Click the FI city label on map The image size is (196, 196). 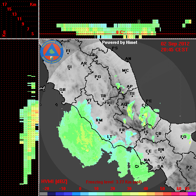[x=68, y=51]
